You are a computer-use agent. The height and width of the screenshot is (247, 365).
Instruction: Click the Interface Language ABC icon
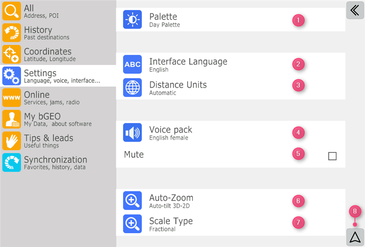tap(132, 65)
